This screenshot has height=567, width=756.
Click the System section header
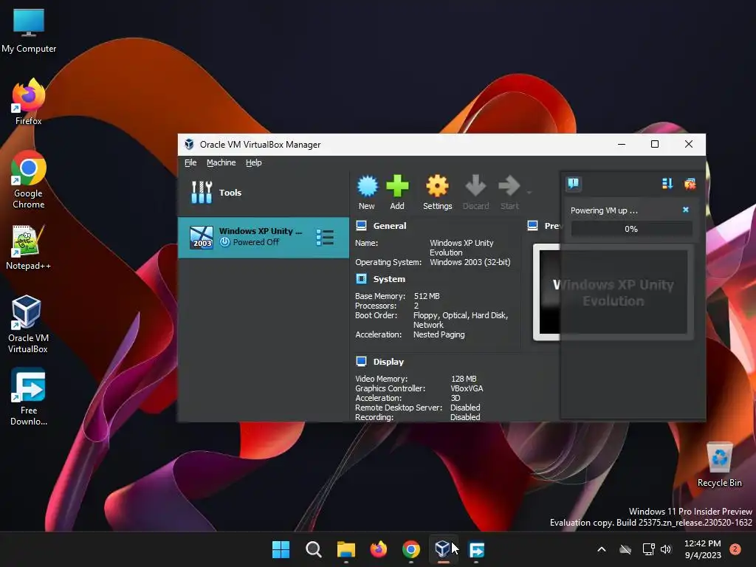[x=389, y=279]
